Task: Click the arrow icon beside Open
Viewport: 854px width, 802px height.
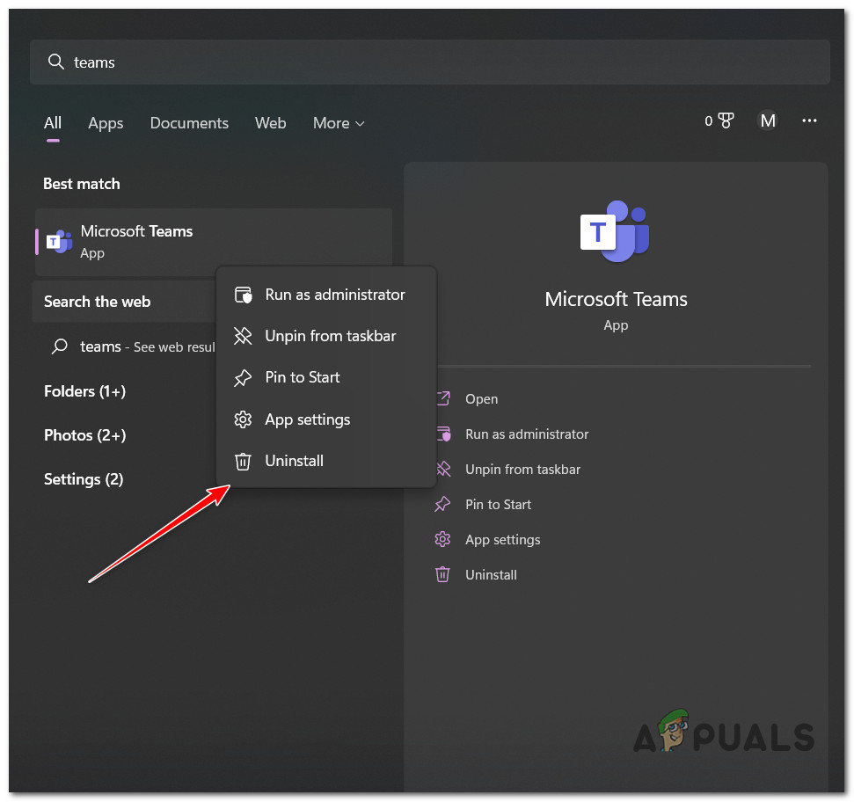Action: click(442, 398)
